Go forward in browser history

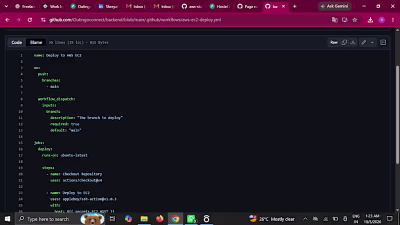point(18,19)
